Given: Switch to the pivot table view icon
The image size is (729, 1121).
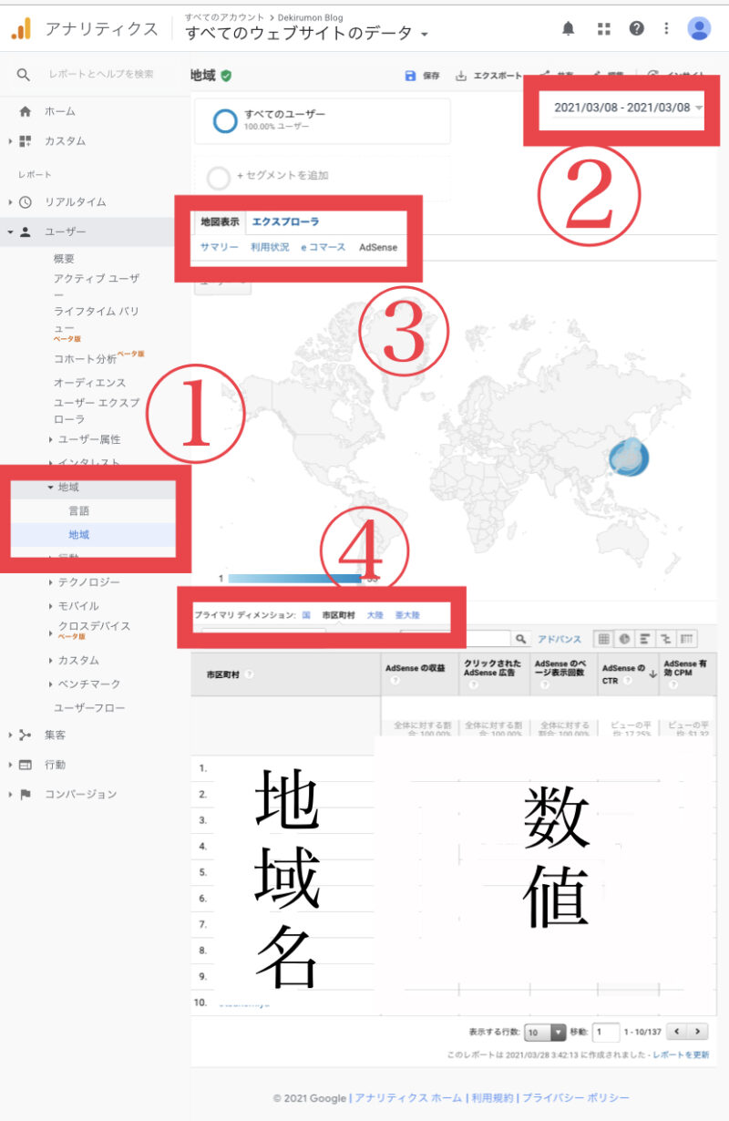Looking at the screenshot, I should click(687, 640).
